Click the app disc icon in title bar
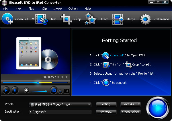The image size is (172, 121). pyautogui.click(x=4, y=3)
